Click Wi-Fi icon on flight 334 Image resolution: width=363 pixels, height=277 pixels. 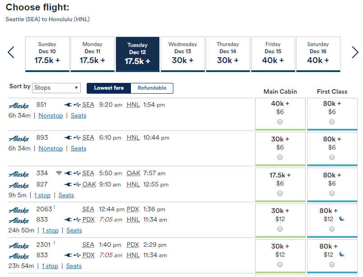59,173
